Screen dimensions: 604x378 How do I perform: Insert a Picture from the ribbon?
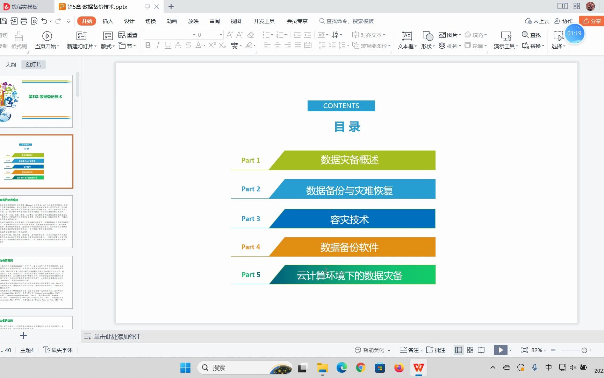pyautogui.click(x=450, y=35)
